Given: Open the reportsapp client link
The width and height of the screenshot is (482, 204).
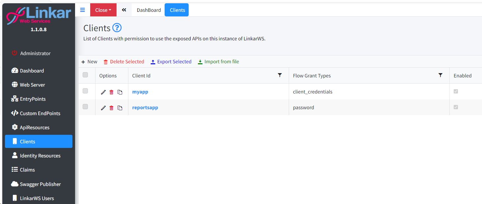Looking at the screenshot, I should [x=145, y=108].
